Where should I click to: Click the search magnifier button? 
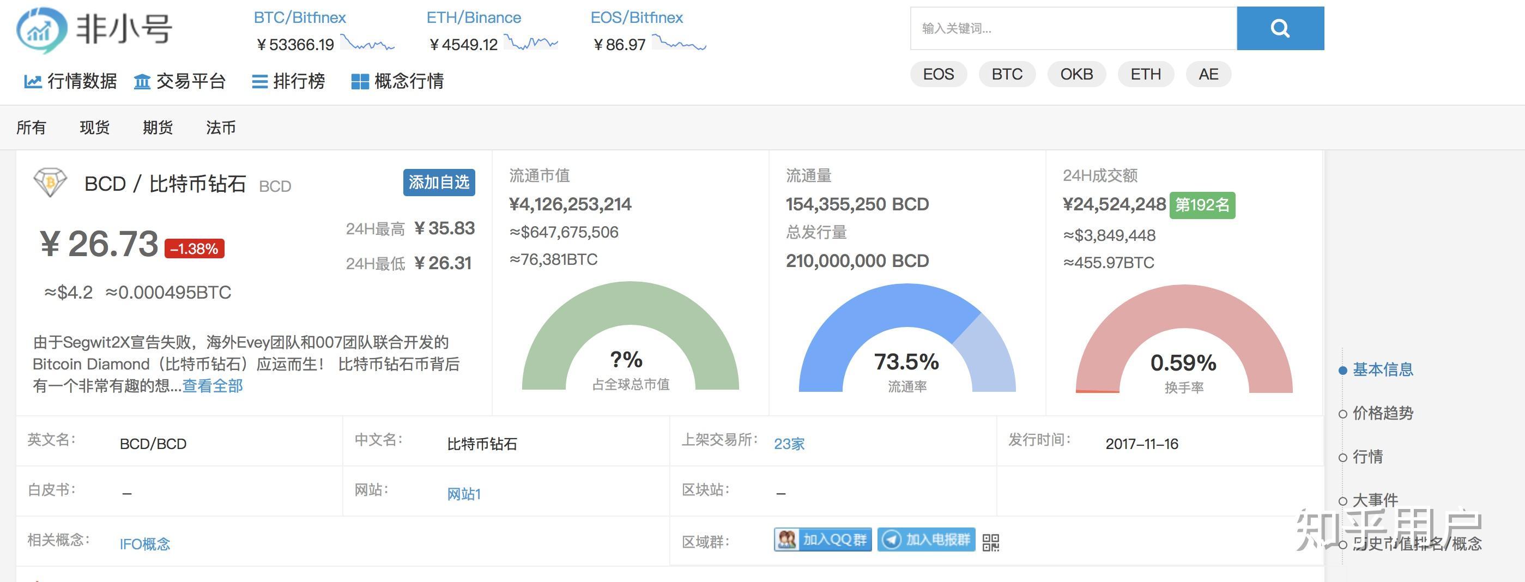tap(1280, 28)
